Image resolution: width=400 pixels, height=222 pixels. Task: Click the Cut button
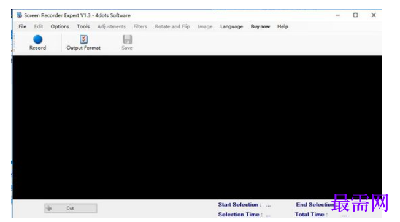[x=71, y=209]
